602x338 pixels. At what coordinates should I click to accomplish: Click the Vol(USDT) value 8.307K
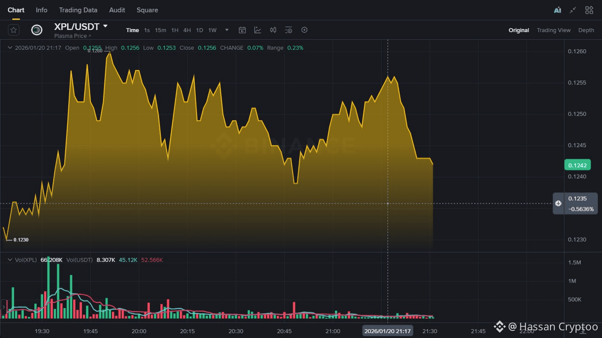[x=106, y=260]
